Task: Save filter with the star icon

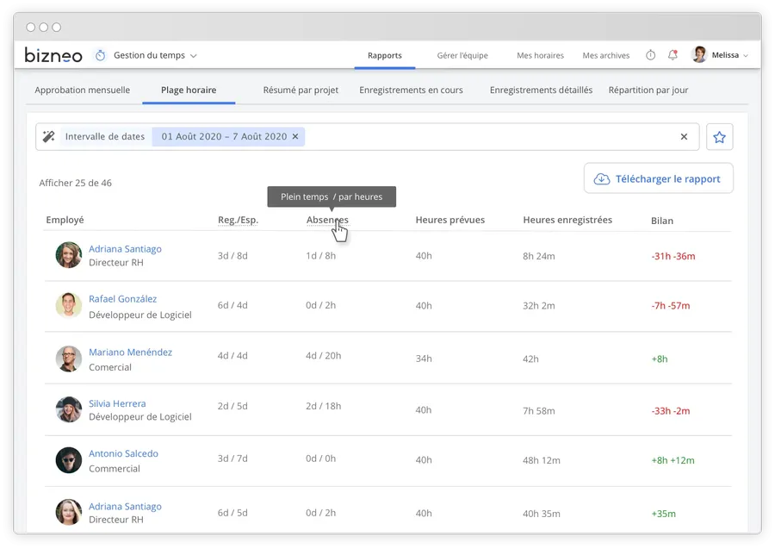Action: coord(720,136)
